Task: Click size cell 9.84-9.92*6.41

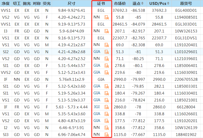Action: point(71,10)
